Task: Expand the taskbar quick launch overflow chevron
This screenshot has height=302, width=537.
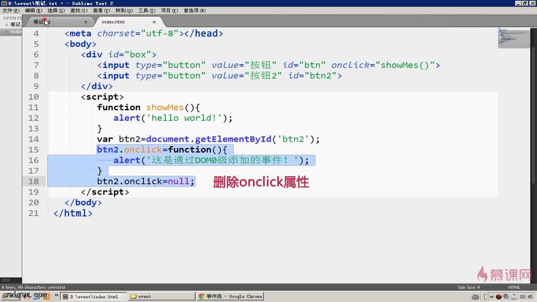Action: pos(56,296)
